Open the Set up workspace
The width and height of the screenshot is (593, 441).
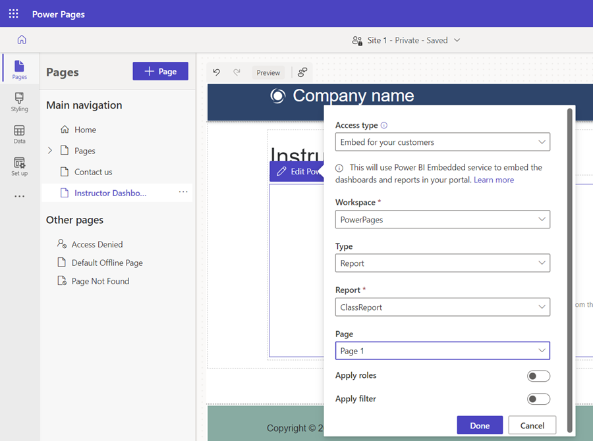(x=19, y=167)
